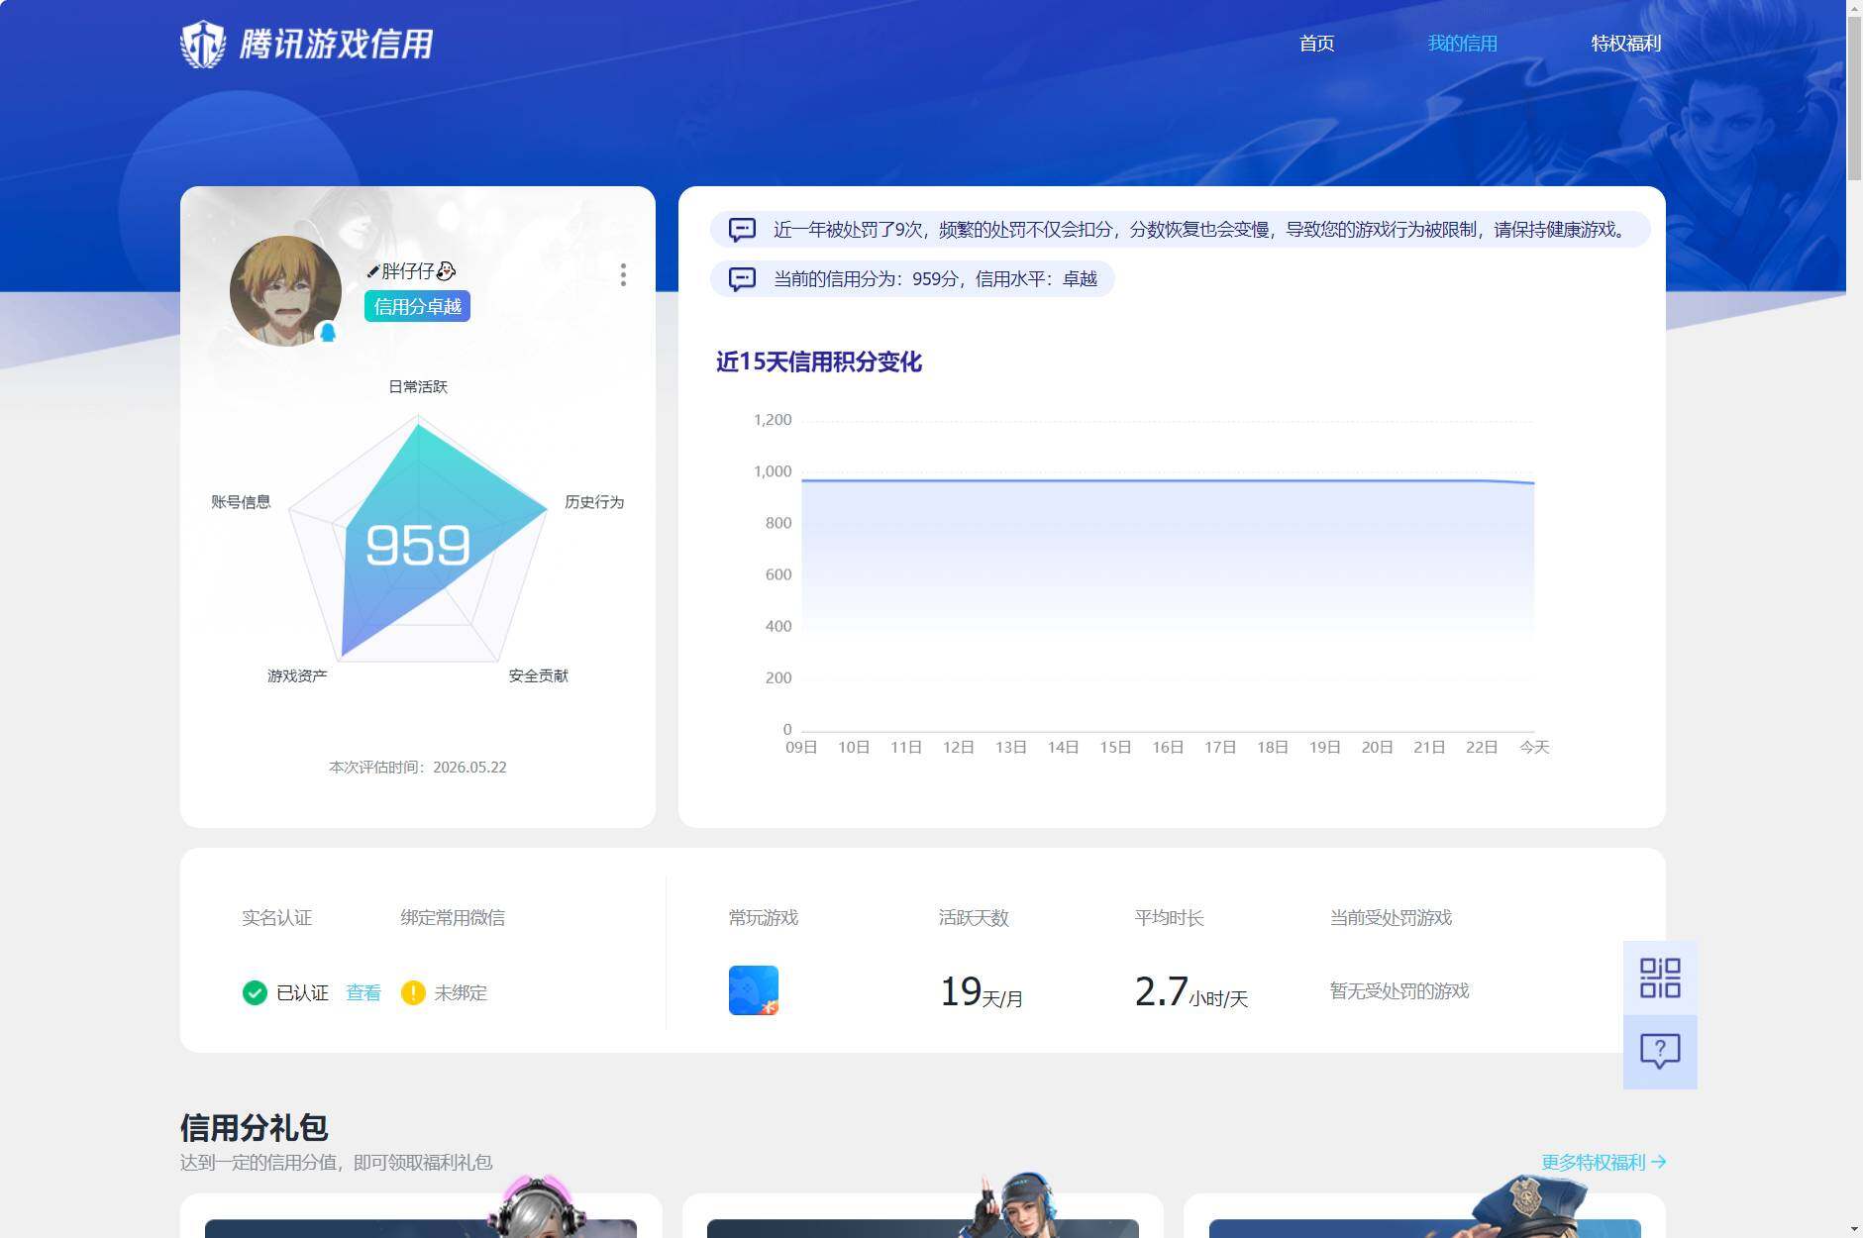
Task: Open the 首页 navigation tab
Action: (1316, 44)
